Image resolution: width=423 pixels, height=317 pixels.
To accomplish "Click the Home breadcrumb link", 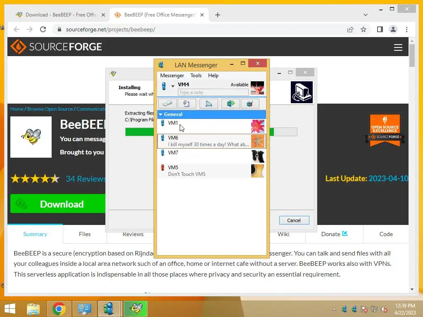I will pos(17,109).
